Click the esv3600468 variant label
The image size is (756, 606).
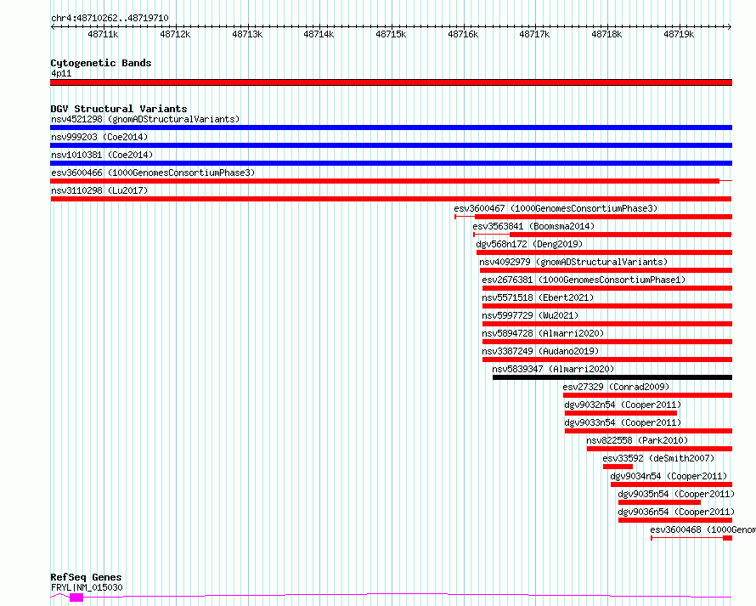click(703, 530)
